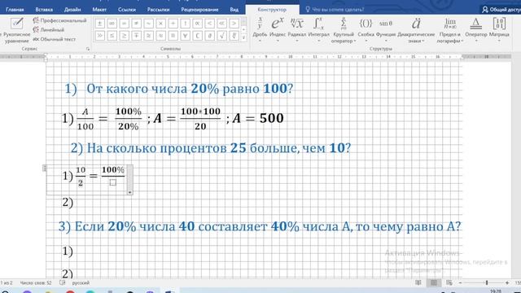Toggle Обычный текст in equation
The width and height of the screenshot is (521, 293).
tap(55, 39)
